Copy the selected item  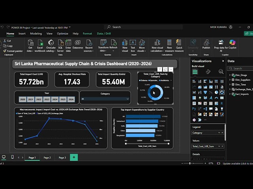[x=8, y=46]
